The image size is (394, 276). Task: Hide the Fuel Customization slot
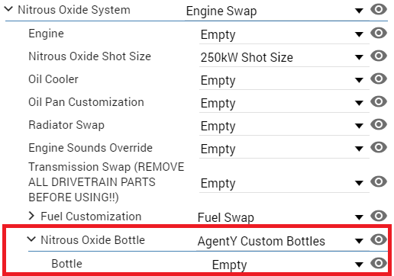(x=379, y=216)
